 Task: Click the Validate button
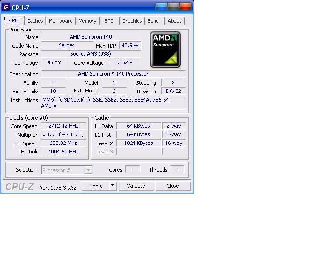[x=136, y=186]
